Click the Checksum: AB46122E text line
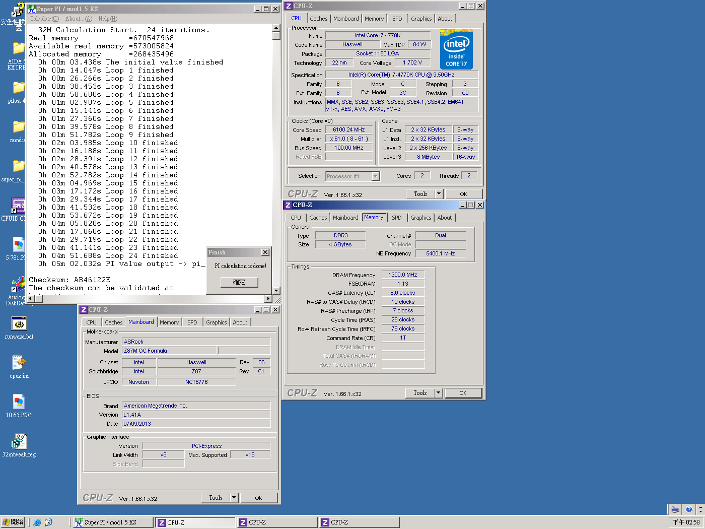The image size is (705, 529). 69,280
